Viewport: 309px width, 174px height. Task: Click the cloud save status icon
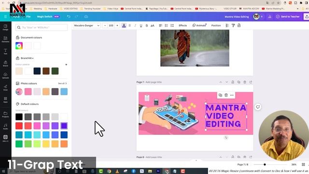86,17
